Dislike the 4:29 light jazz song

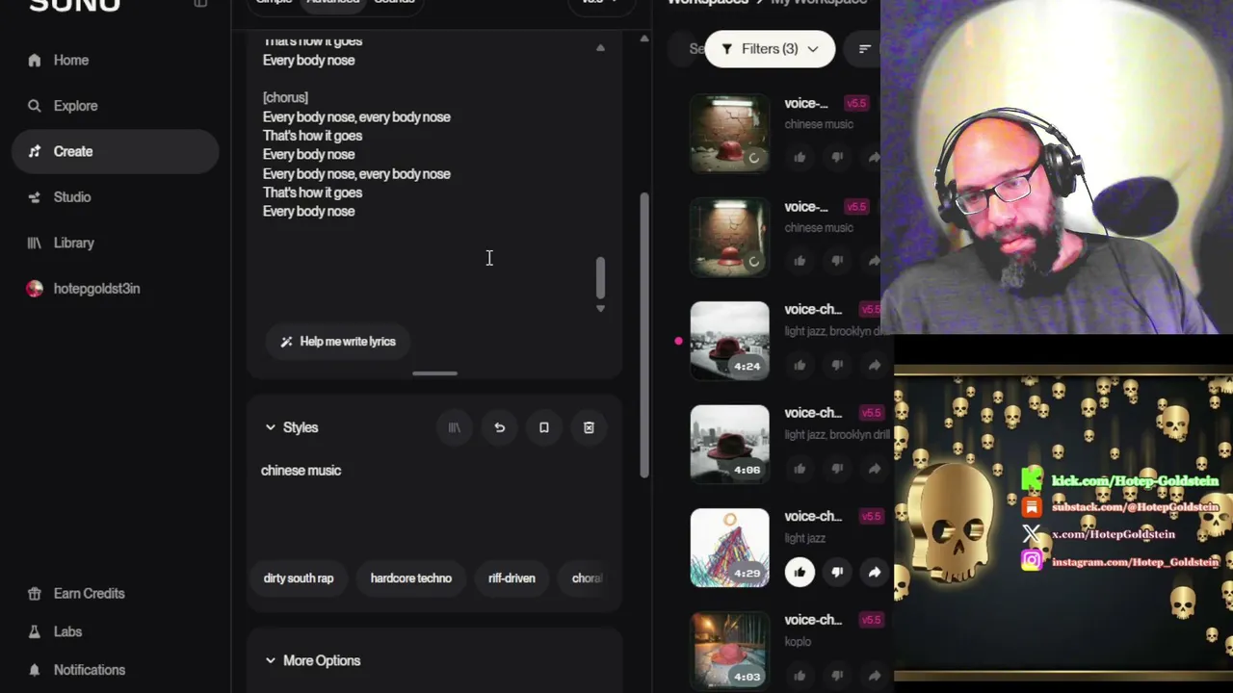pyautogui.click(x=837, y=573)
